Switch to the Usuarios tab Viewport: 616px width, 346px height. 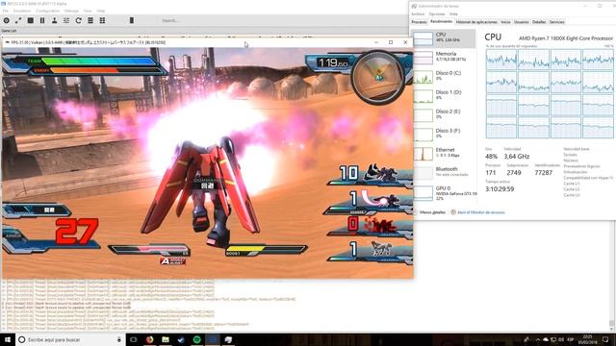click(522, 22)
